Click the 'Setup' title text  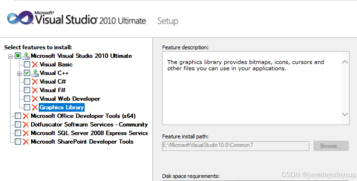click(x=167, y=21)
